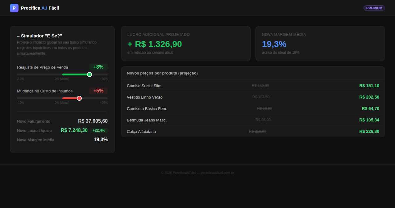Click the Lucro Adicional Projetado card
This screenshot has height=208, width=395.
[x=186, y=44]
